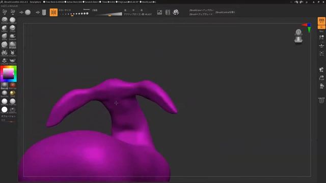Set resolution to high (高)
The image size is (326, 183).
click(x=142, y=10)
